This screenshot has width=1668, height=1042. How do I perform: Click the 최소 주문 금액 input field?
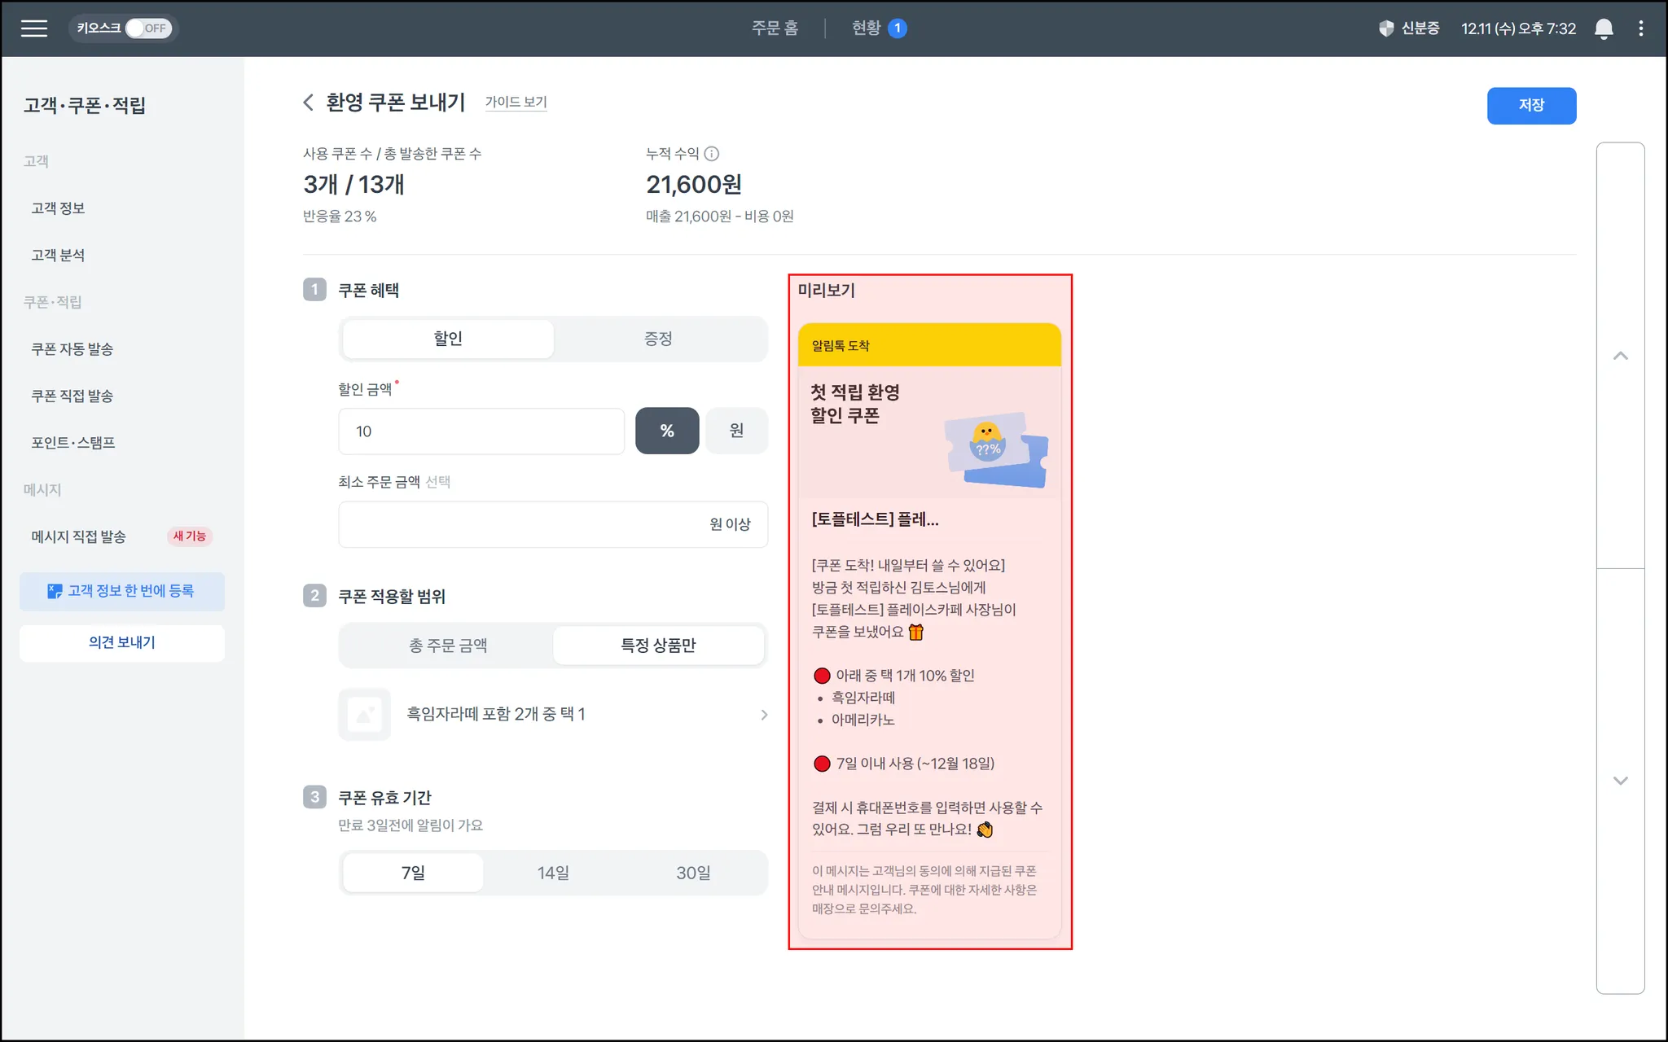point(521,524)
